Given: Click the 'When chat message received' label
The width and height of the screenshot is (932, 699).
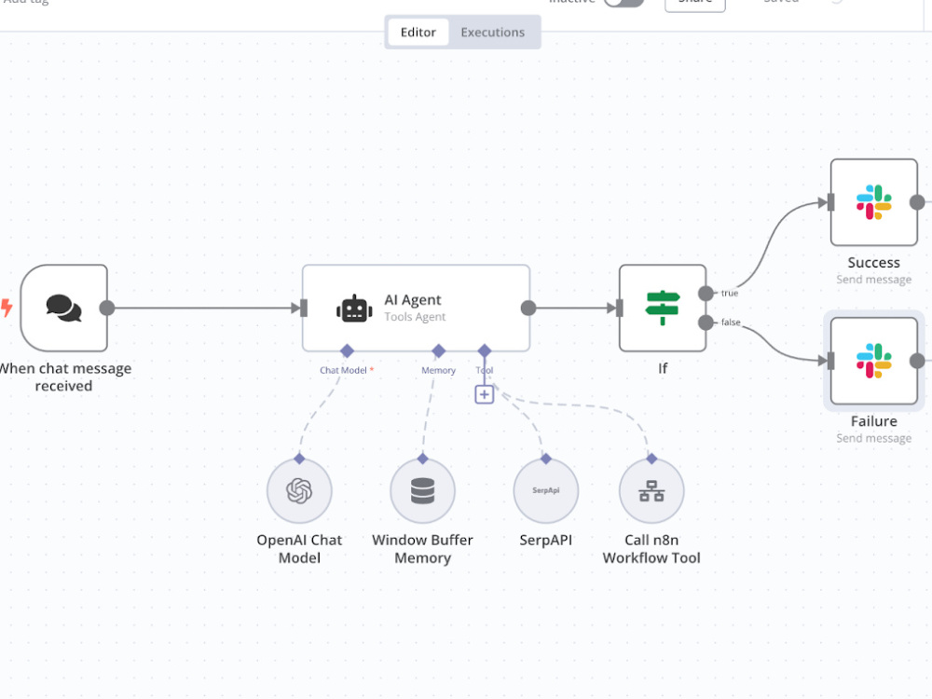Looking at the screenshot, I should pyautogui.click(x=64, y=377).
